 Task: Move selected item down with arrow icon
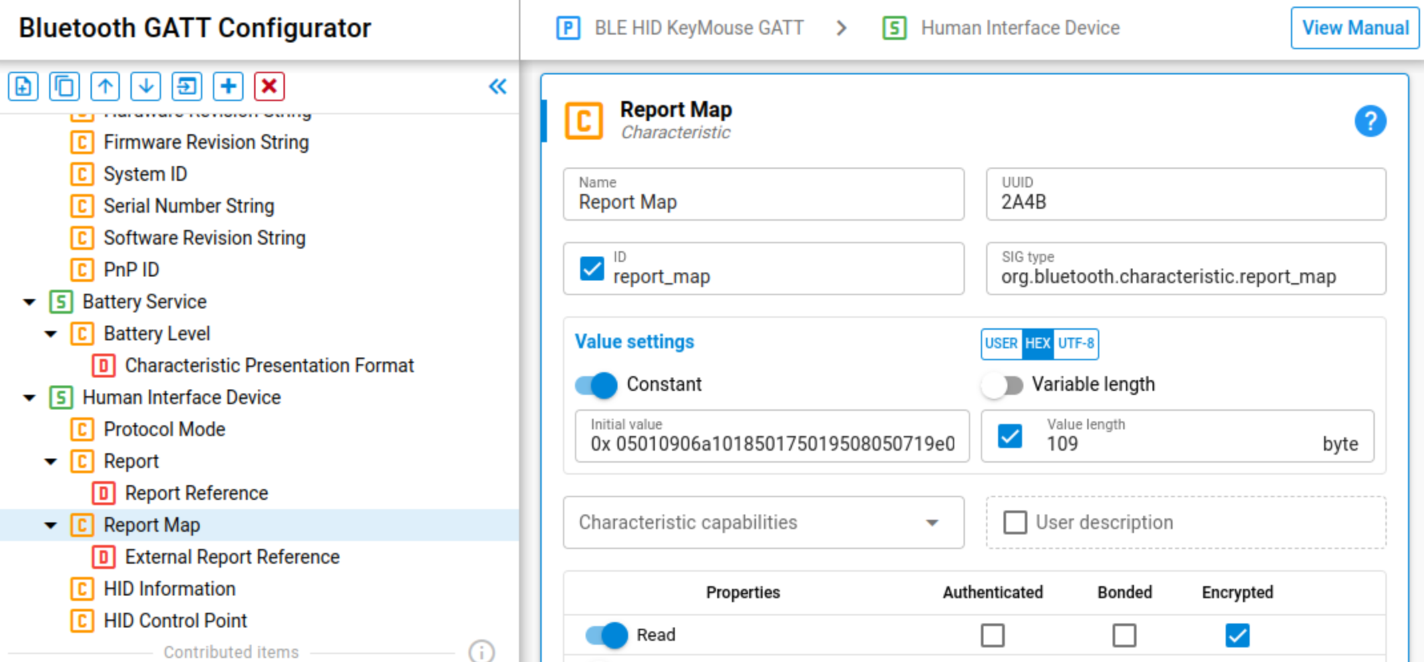tap(146, 86)
